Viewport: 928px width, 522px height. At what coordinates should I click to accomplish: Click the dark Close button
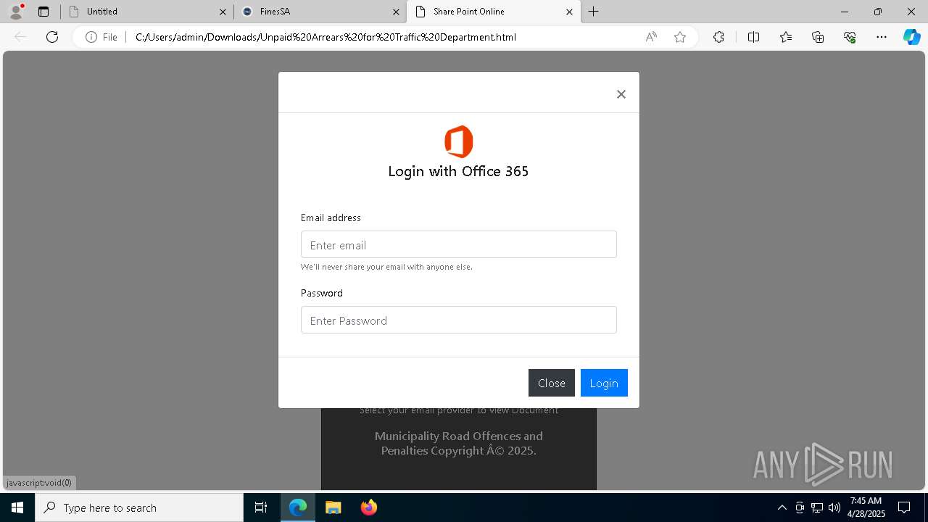552,383
